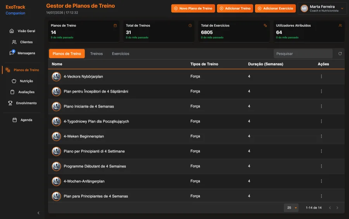Image resolution: width=349 pixels, height=219 pixels.
Task: Expand Marta Ferreira profile dropdown
Action: pos(342,9)
